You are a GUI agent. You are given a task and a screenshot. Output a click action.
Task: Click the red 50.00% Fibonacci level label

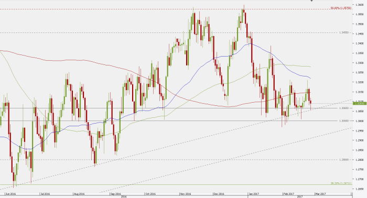coord(341,8)
